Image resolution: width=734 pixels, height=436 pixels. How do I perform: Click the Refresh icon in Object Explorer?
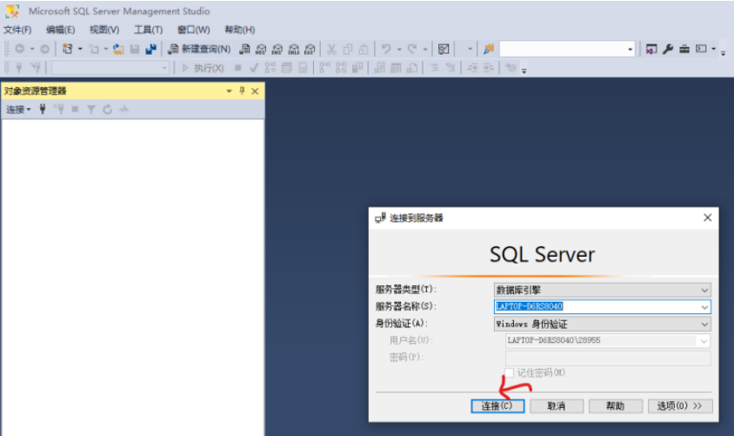pyautogui.click(x=107, y=110)
